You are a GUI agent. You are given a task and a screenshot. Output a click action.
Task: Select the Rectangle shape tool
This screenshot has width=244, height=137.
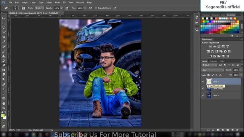(4, 98)
